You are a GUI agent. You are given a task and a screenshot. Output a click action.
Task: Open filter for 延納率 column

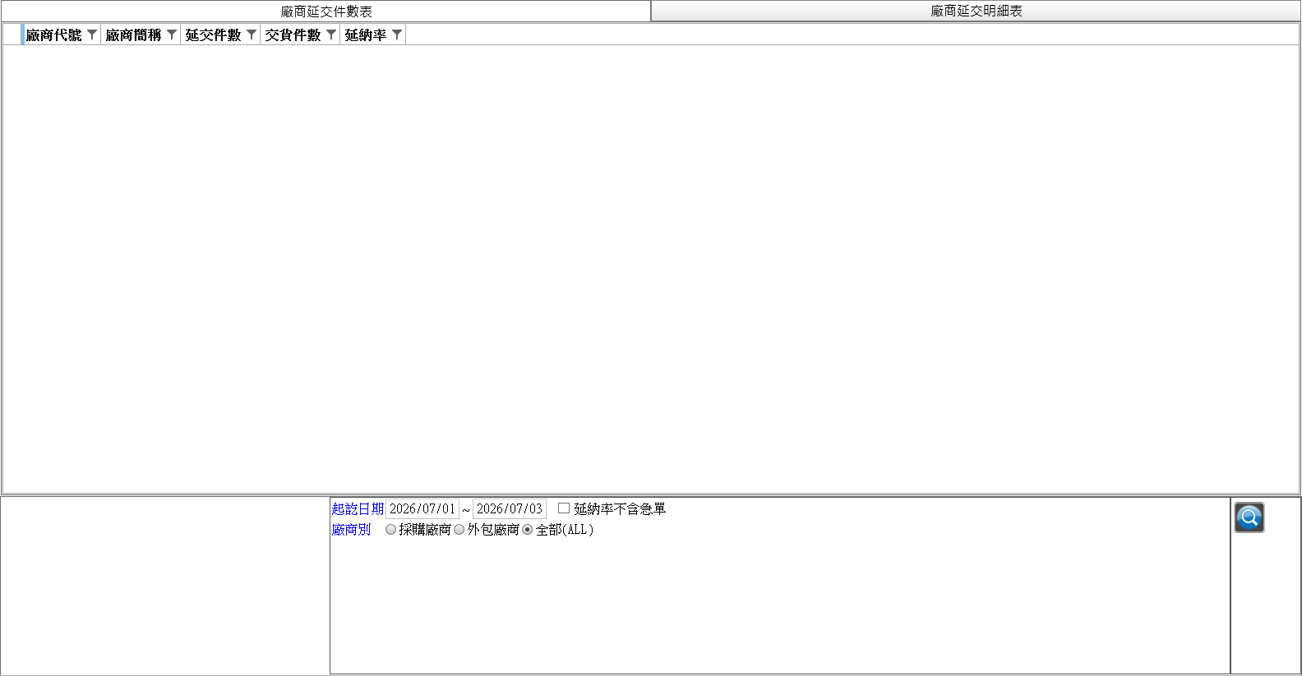point(397,34)
